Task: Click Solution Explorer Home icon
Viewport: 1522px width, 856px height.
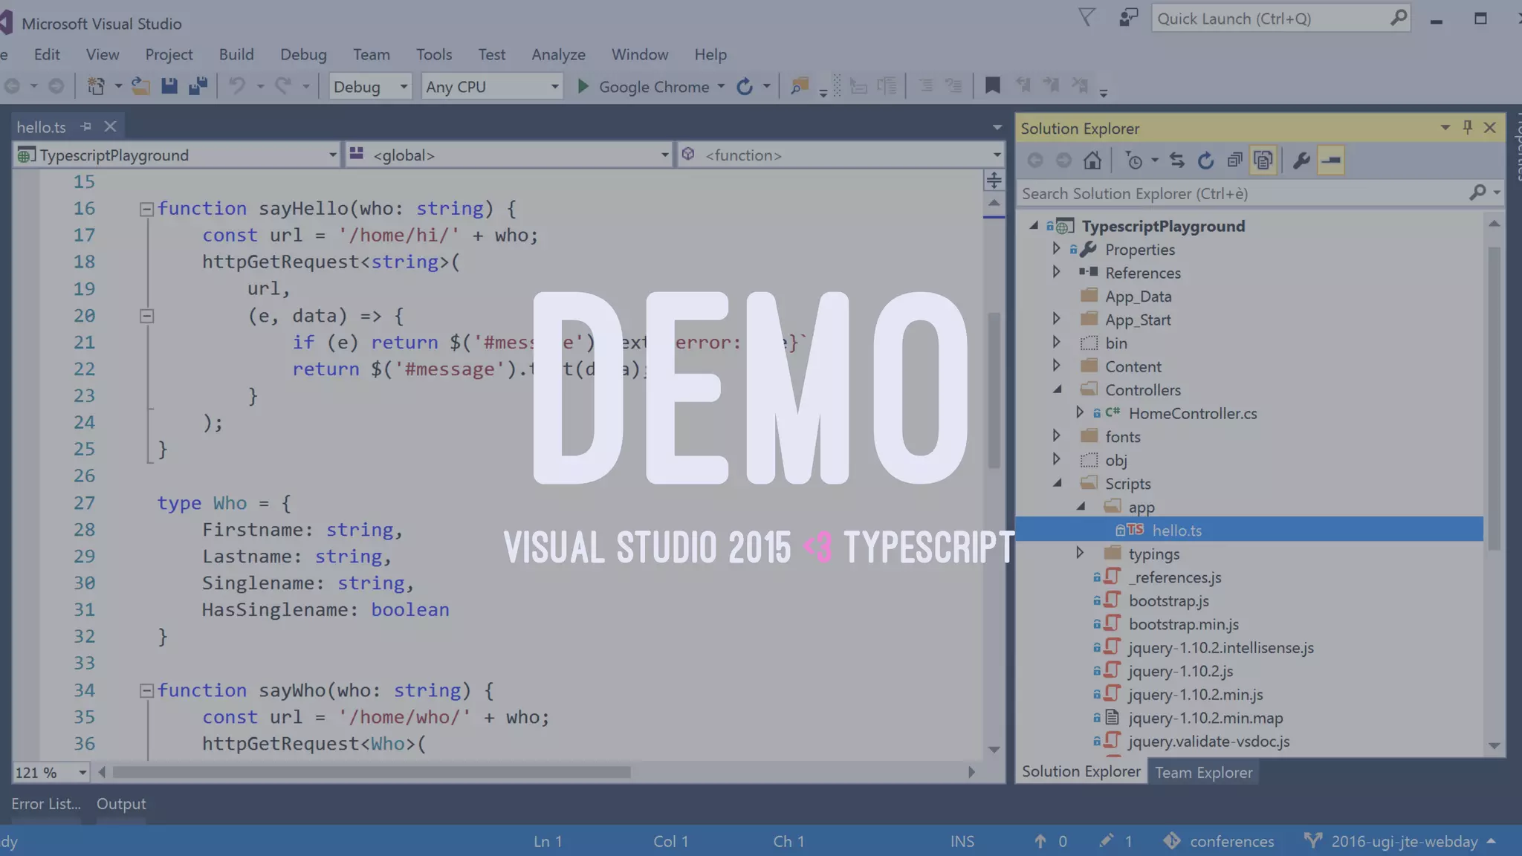Action: [1092, 160]
